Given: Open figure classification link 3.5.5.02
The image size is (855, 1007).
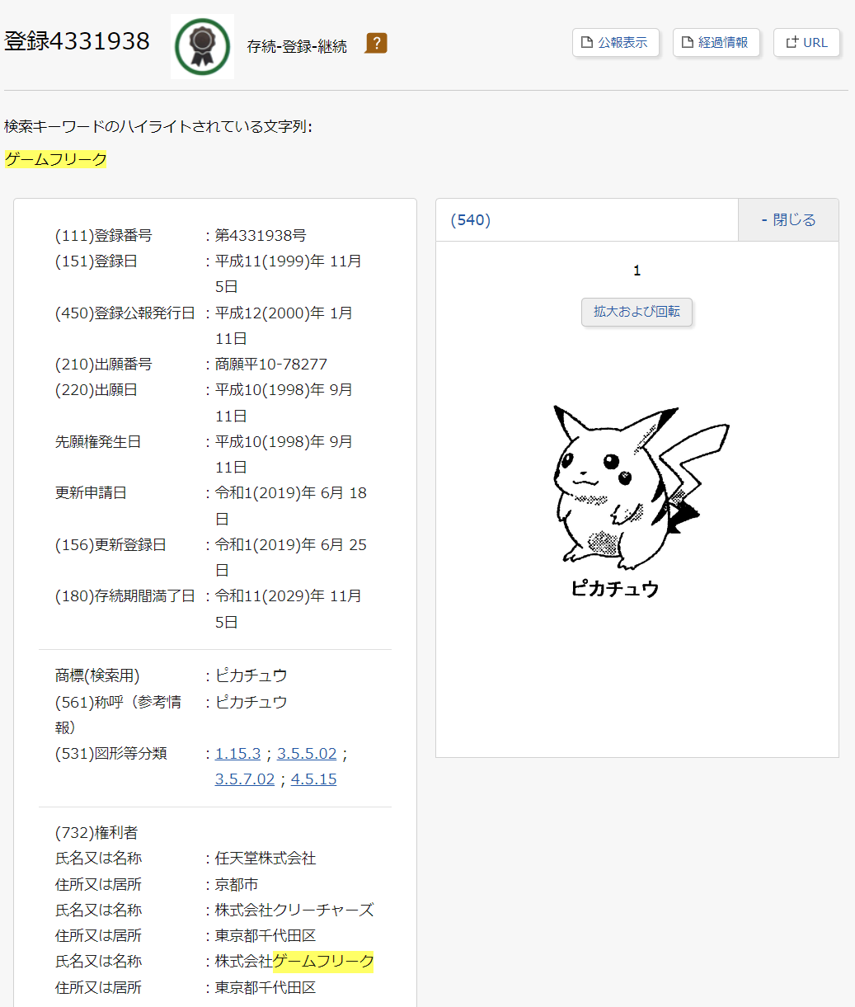Looking at the screenshot, I should point(307,753).
